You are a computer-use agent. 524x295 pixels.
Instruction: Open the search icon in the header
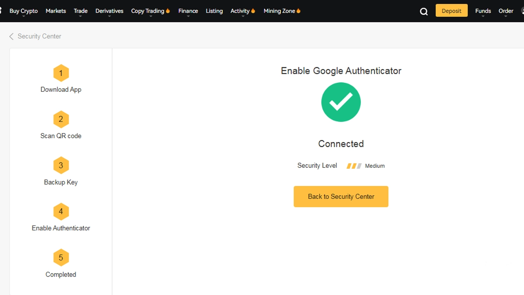point(424,11)
